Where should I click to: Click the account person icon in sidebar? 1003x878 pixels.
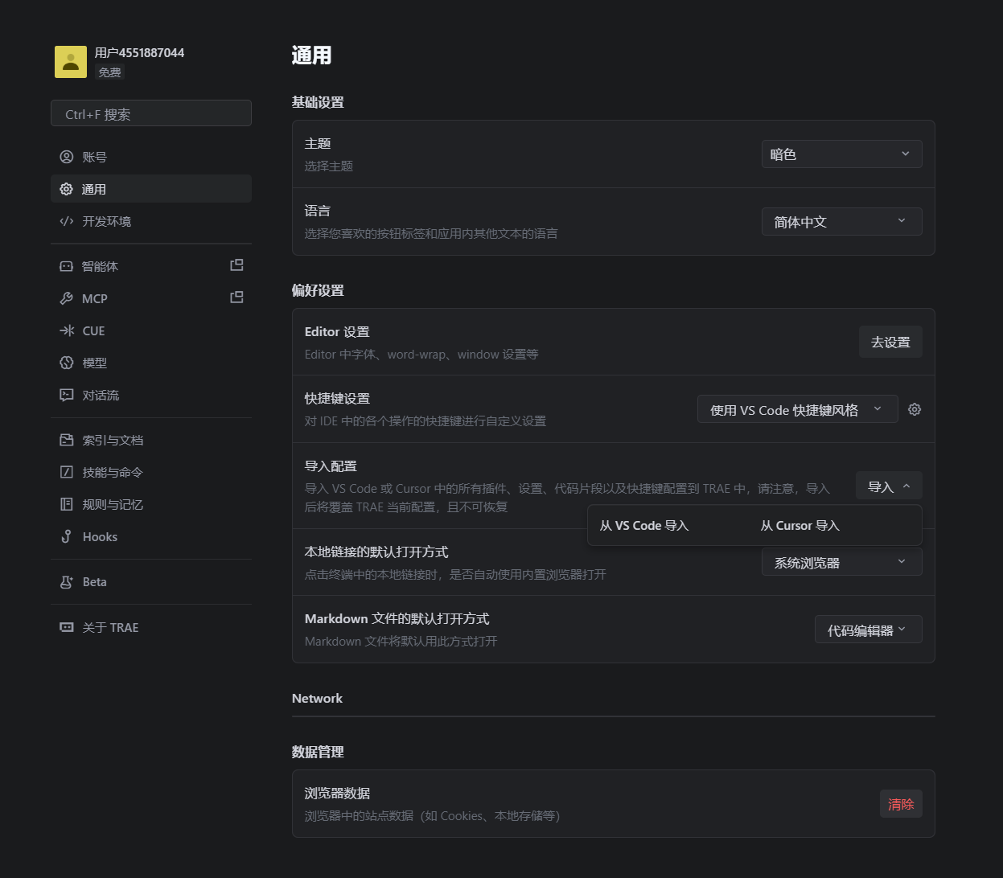67,157
